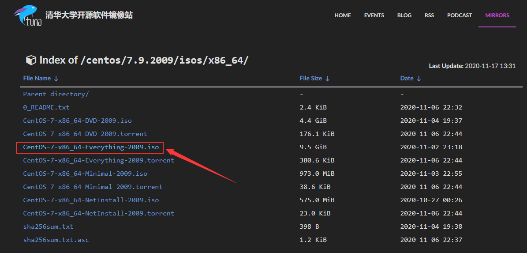Sort by Date column
527x253 pixels.
411,79
